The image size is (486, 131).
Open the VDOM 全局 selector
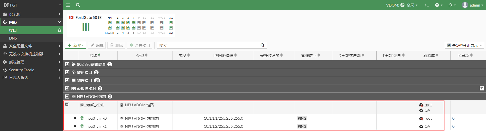[x=402, y=5]
